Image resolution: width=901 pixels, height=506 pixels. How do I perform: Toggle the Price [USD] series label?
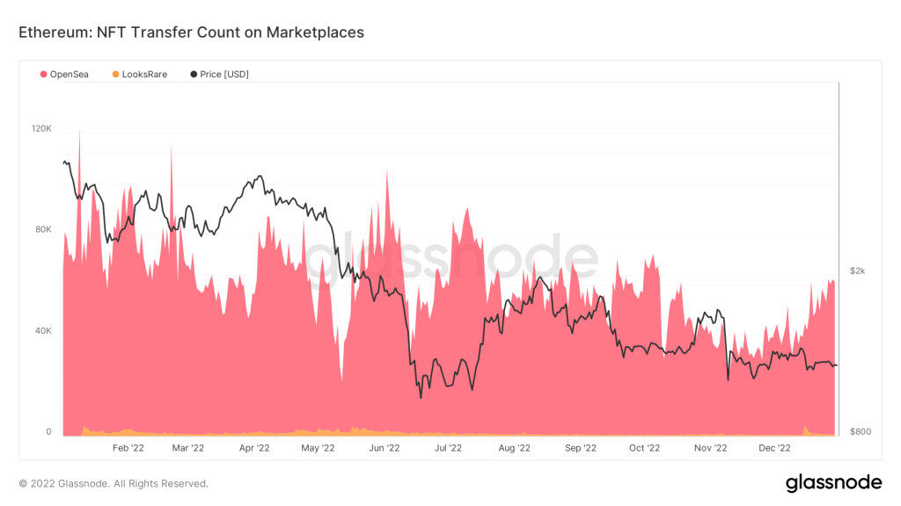point(224,75)
